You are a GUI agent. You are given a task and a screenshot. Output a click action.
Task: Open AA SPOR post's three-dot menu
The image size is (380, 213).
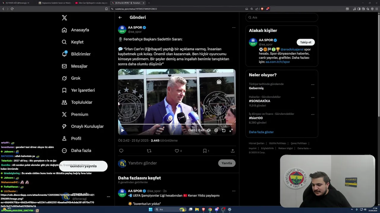234,28
